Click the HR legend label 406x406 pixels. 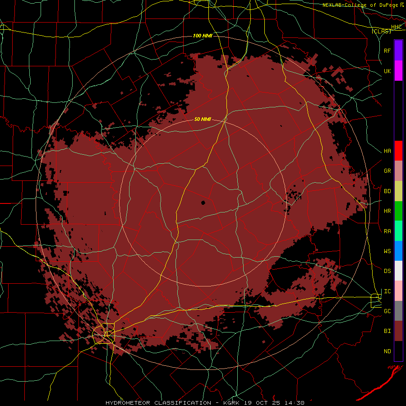pyautogui.click(x=388, y=211)
